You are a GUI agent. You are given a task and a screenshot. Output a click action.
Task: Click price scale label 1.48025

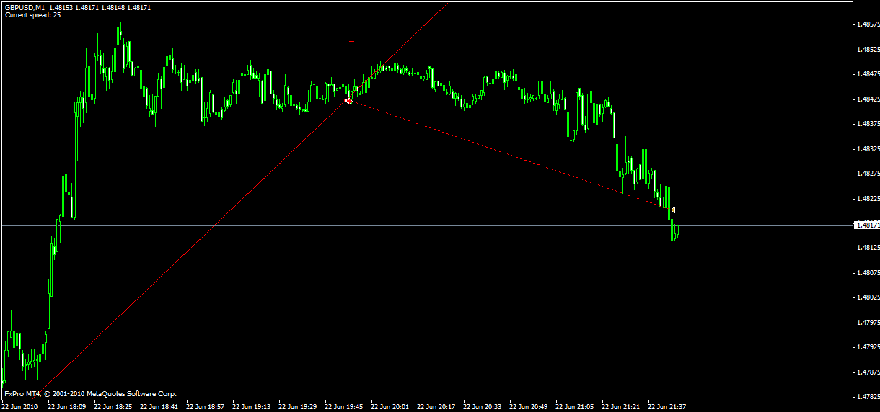(868, 297)
